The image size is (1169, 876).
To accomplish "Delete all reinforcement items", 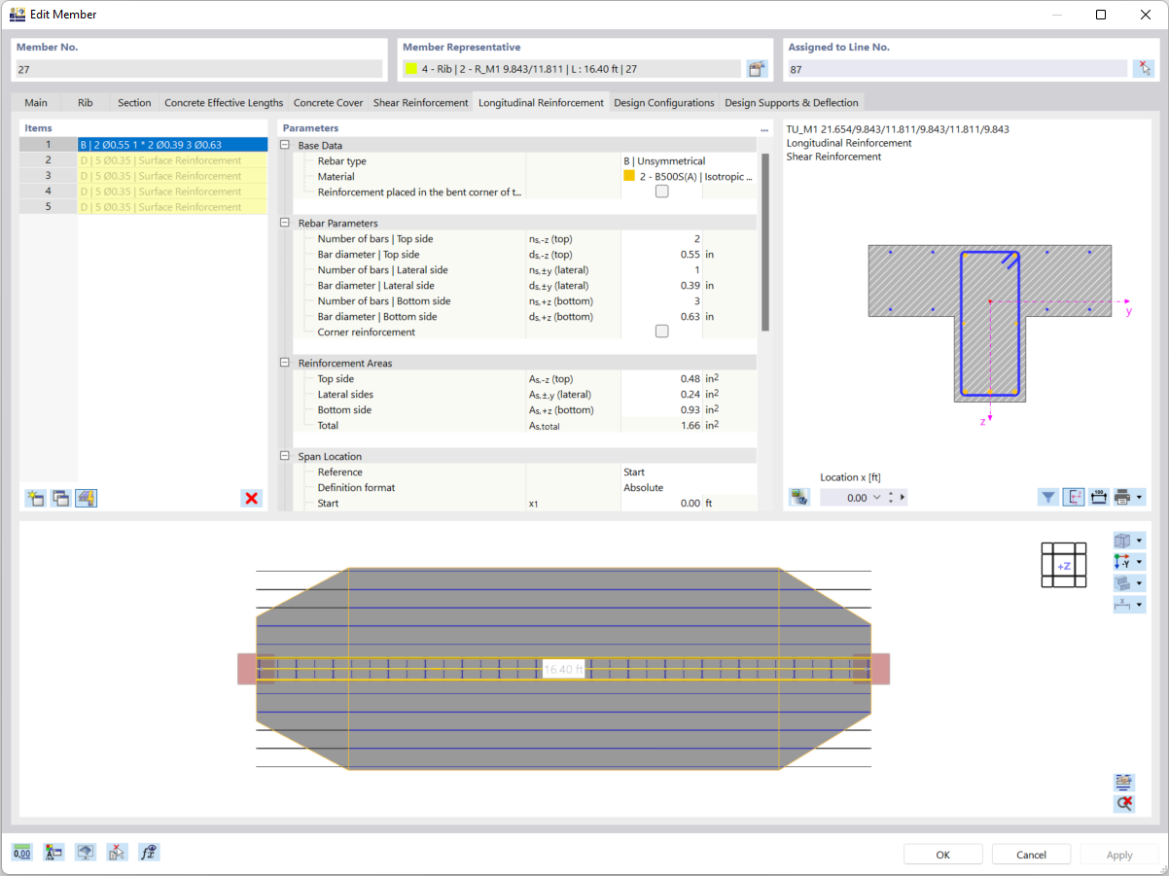I will (x=251, y=498).
